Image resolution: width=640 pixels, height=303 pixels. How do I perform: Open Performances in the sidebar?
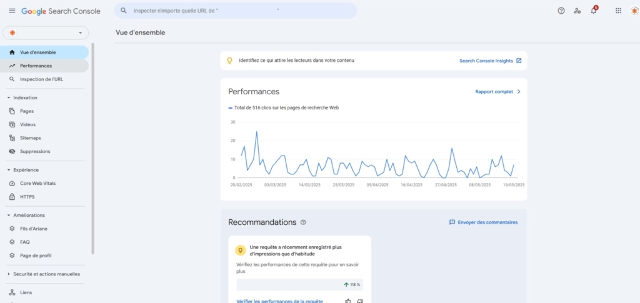point(44,66)
